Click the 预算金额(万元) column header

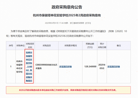(90, 46)
